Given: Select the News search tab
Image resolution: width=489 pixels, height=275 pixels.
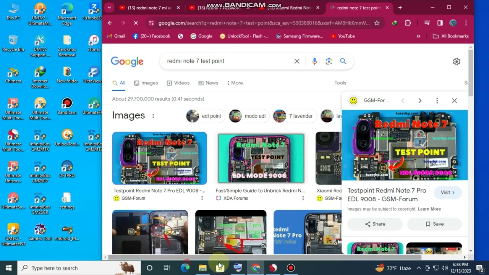Looking at the screenshot, I should [x=208, y=83].
